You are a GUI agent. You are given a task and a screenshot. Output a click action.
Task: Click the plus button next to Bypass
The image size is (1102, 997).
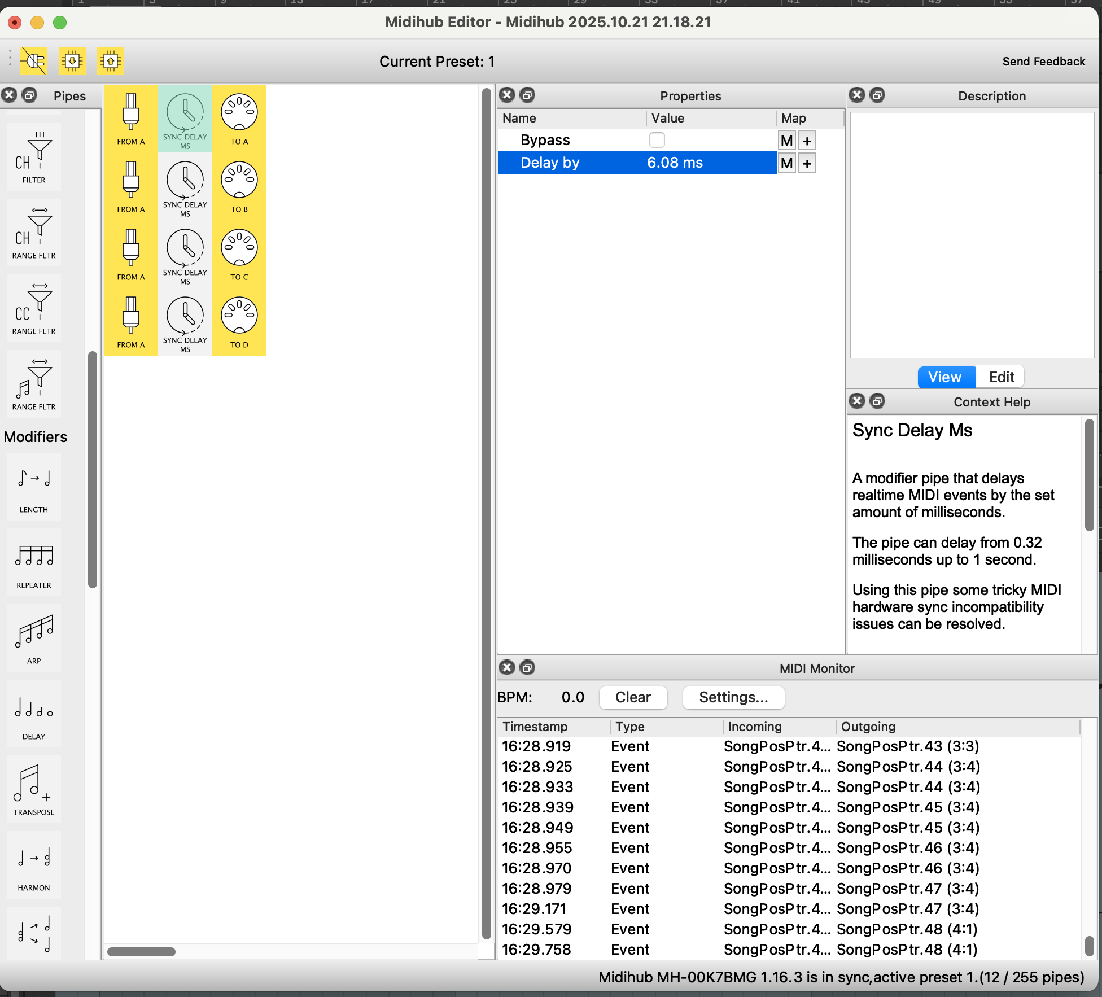pos(807,141)
